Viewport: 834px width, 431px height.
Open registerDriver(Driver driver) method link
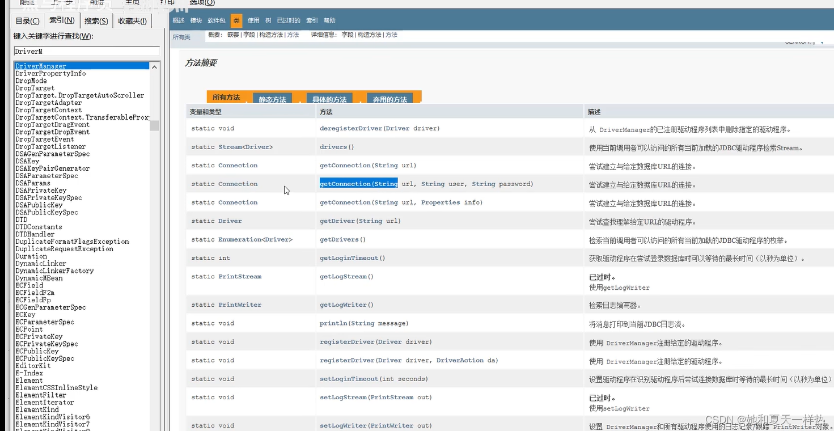[x=346, y=342]
